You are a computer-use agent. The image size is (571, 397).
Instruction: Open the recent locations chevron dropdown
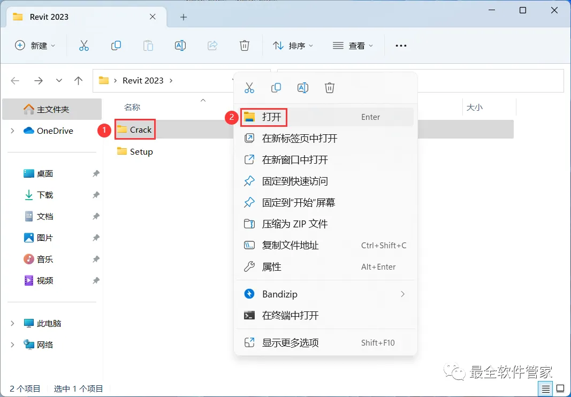pos(59,80)
